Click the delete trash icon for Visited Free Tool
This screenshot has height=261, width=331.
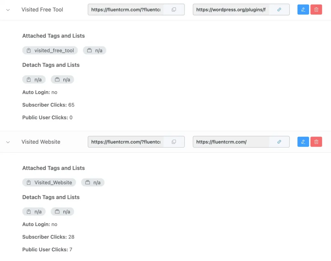click(x=316, y=9)
